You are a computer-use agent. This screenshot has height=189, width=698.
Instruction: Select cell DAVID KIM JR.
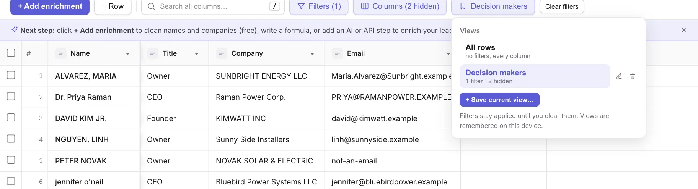click(x=94, y=118)
